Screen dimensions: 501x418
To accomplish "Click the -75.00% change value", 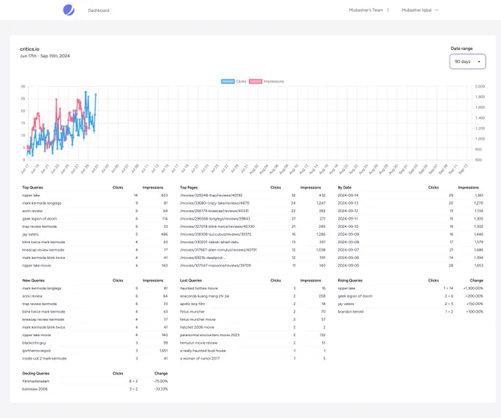I will pyautogui.click(x=161, y=381).
